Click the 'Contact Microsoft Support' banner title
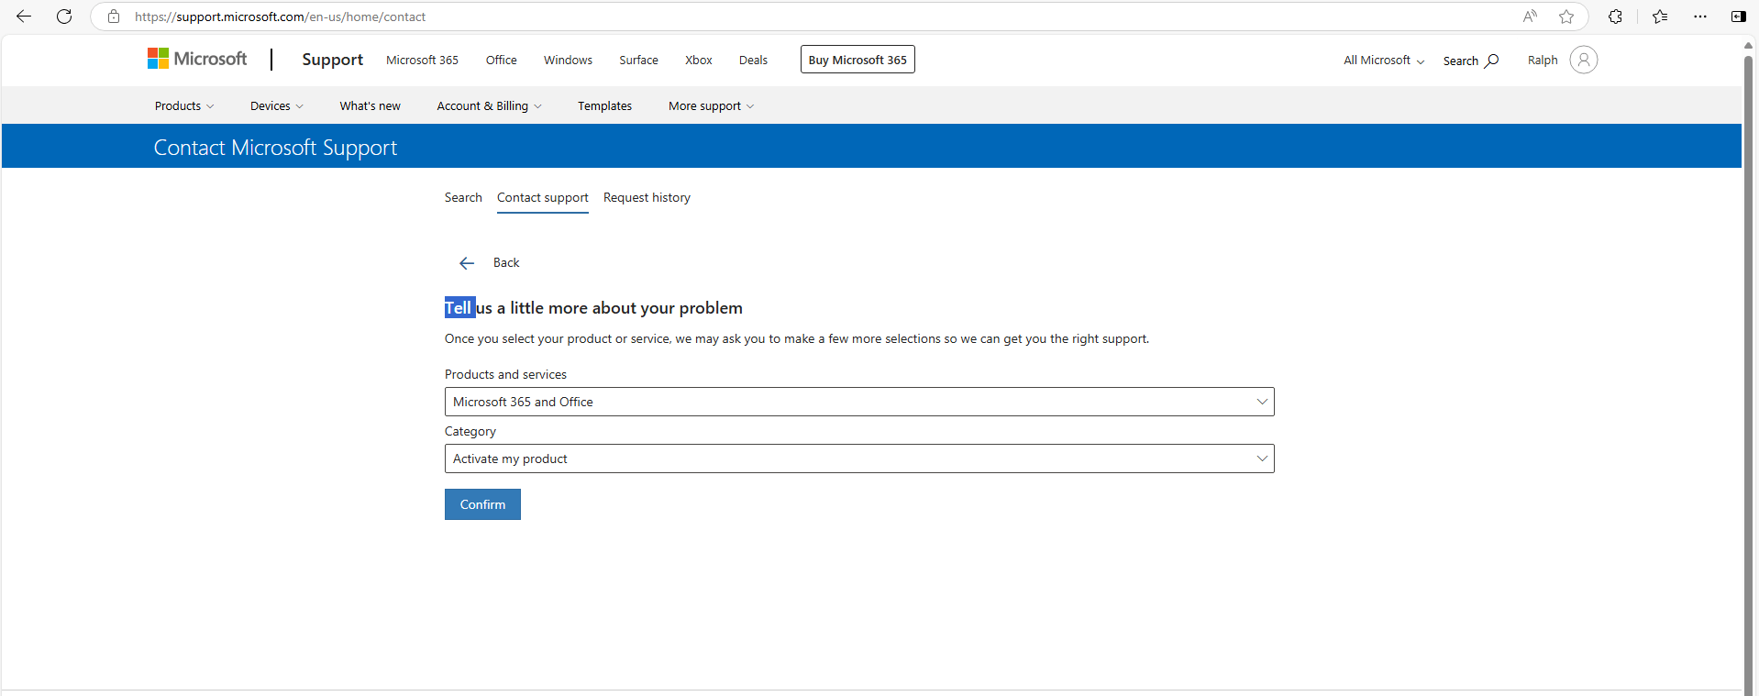This screenshot has width=1759, height=696. tap(275, 148)
